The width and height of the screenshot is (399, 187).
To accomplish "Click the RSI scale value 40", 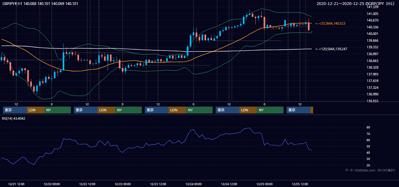I will (368, 152).
